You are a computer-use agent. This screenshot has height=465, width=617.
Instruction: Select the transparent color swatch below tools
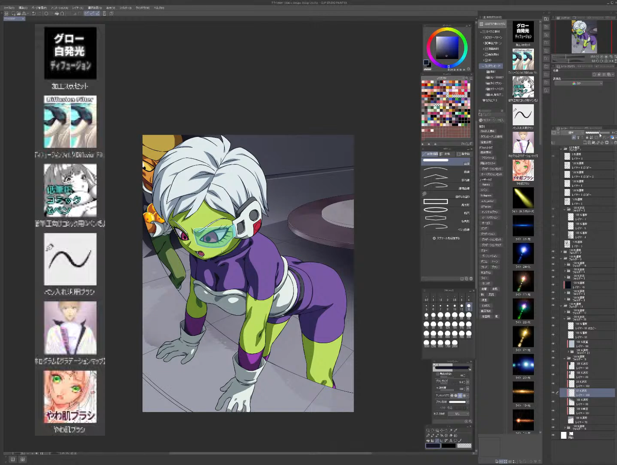pyautogui.click(x=464, y=446)
